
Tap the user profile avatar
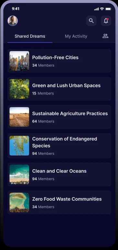[x=13, y=21]
